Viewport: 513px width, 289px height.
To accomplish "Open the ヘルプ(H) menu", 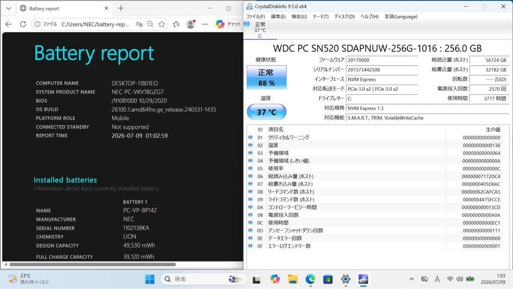I will click(x=370, y=16).
